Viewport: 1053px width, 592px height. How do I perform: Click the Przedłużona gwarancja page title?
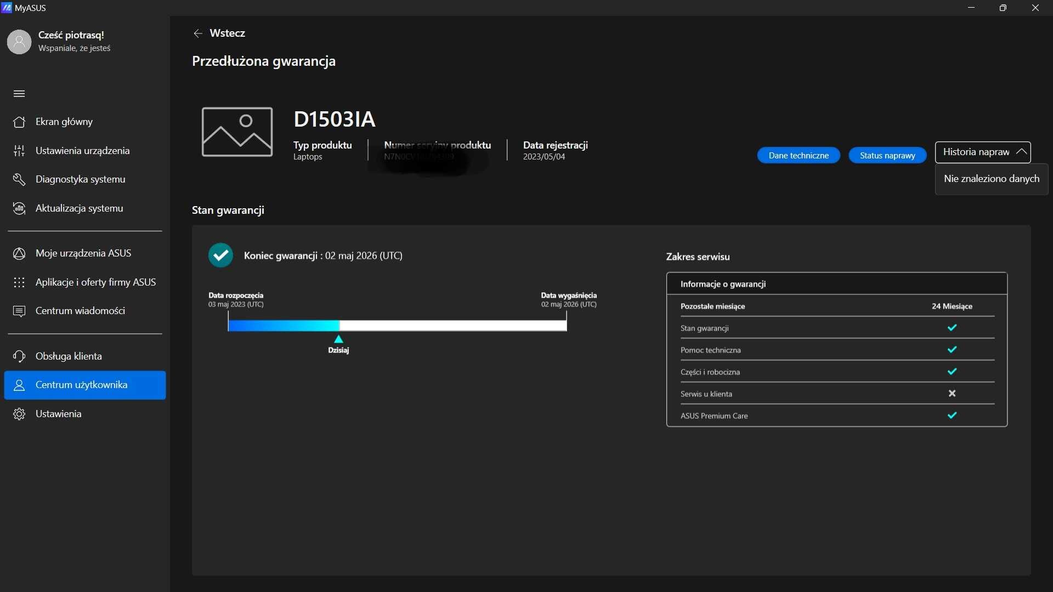[263, 61]
